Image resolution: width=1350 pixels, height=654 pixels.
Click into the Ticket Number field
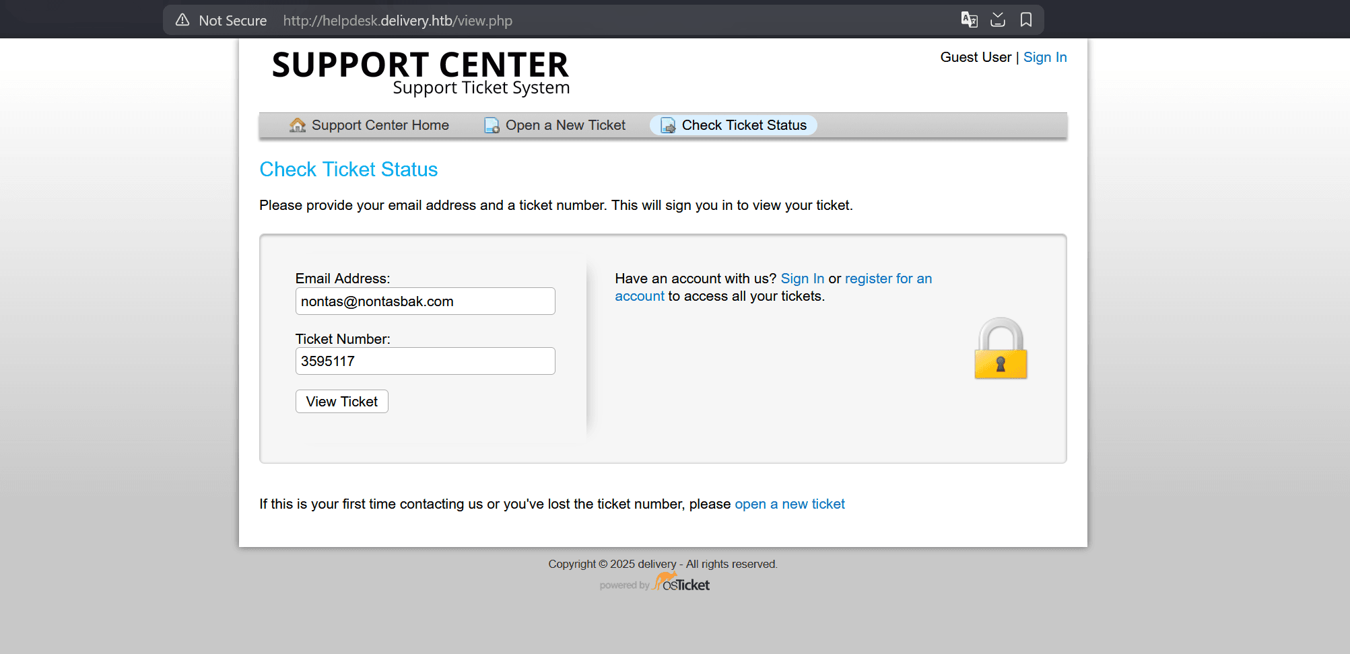[x=425, y=361]
